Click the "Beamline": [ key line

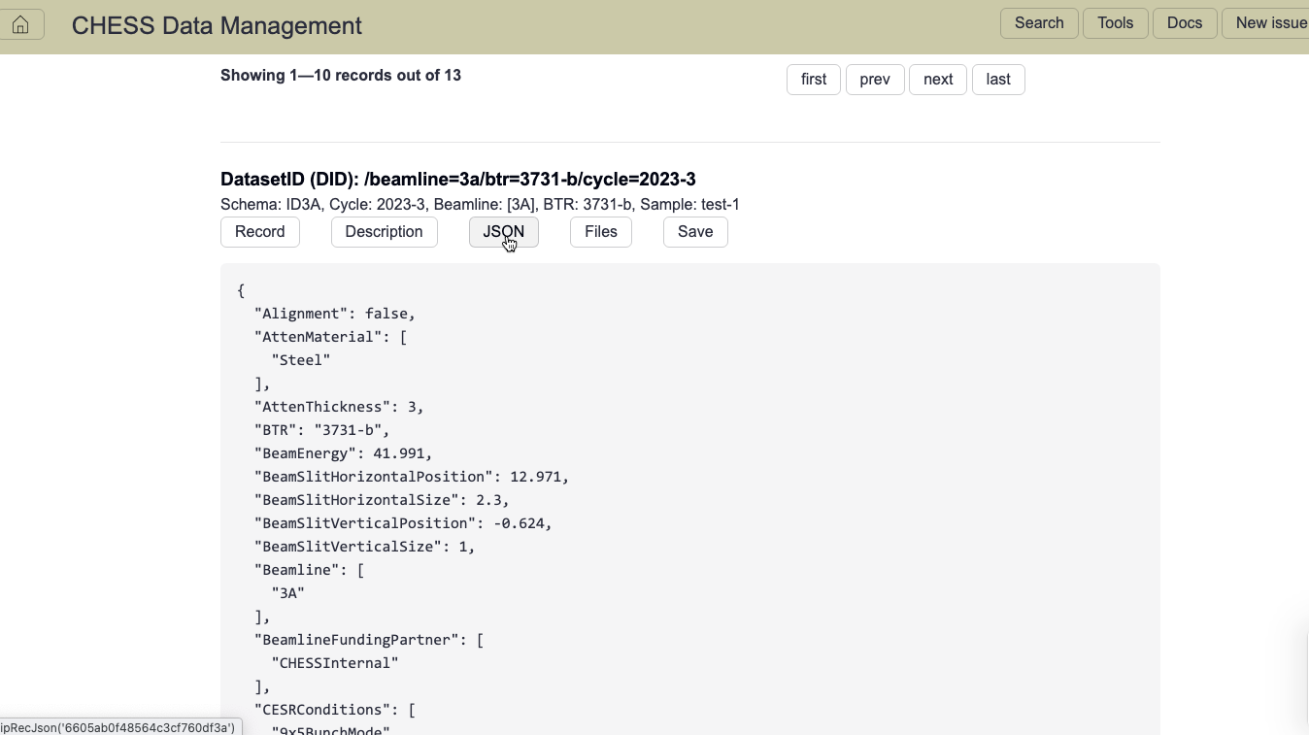tap(310, 570)
